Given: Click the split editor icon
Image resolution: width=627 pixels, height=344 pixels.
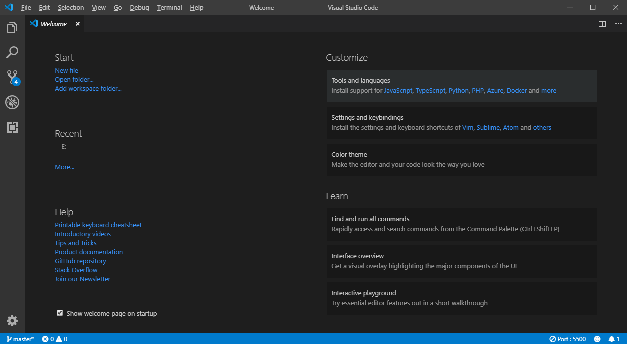Looking at the screenshot, I should pyautogui.click(x=602, y=24).
